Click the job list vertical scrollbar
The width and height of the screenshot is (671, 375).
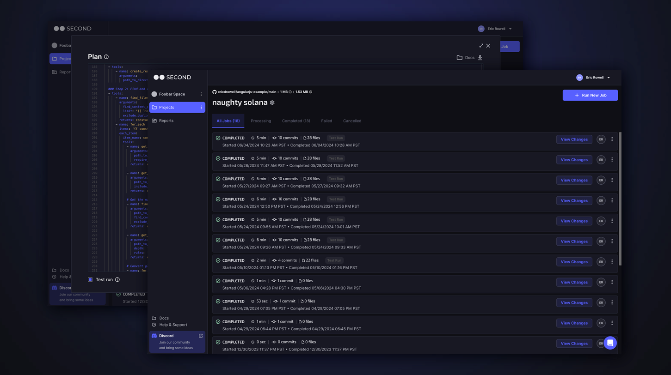pos(620,199)
